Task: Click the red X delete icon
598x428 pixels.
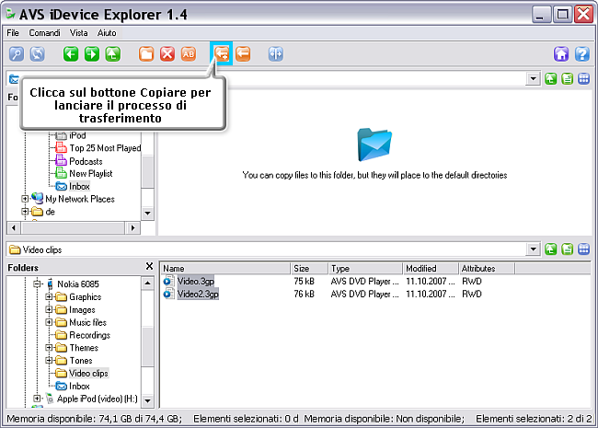Action: click(167, 53)
